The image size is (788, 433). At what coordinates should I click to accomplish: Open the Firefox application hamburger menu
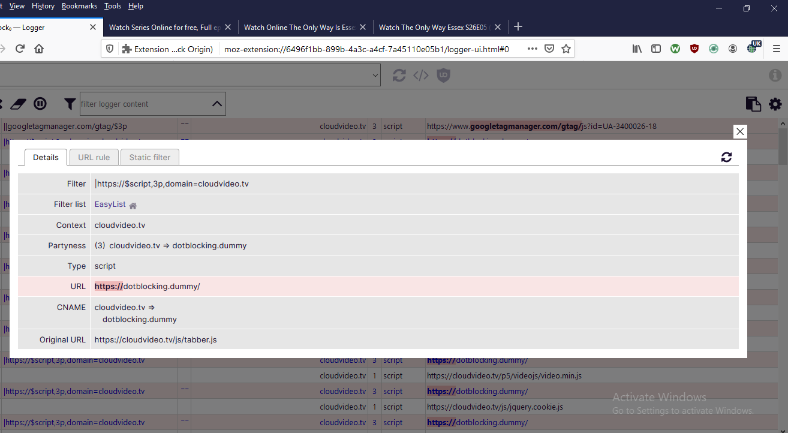pos(776,49)
